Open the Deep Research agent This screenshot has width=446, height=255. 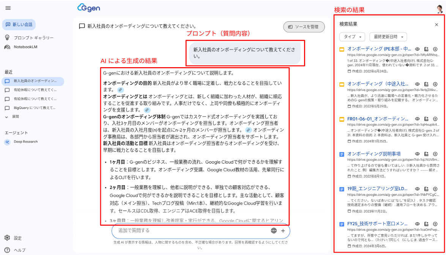pyautogui.click(x=21, y=142)
